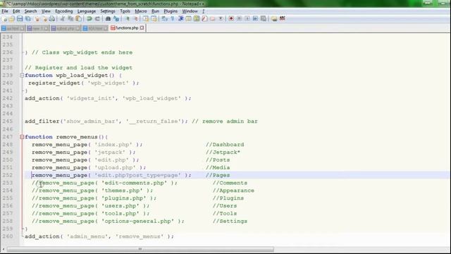Click the ABC spell check icon

tap(282, 18)
